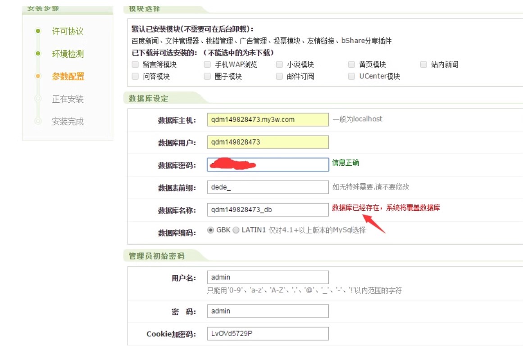Image resolution: width=523 pixels, height=350 pixels.
Task: Check the 站内新闻 module option
Action: pos(423,64)
